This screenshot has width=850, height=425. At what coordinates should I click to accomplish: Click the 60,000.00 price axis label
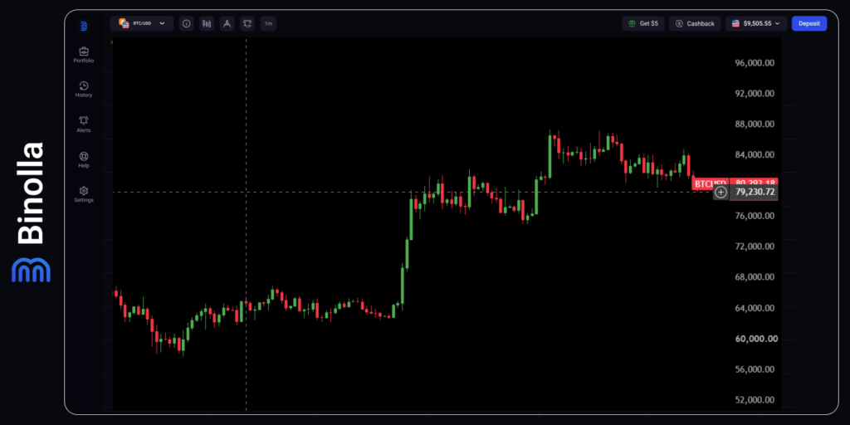756,339
